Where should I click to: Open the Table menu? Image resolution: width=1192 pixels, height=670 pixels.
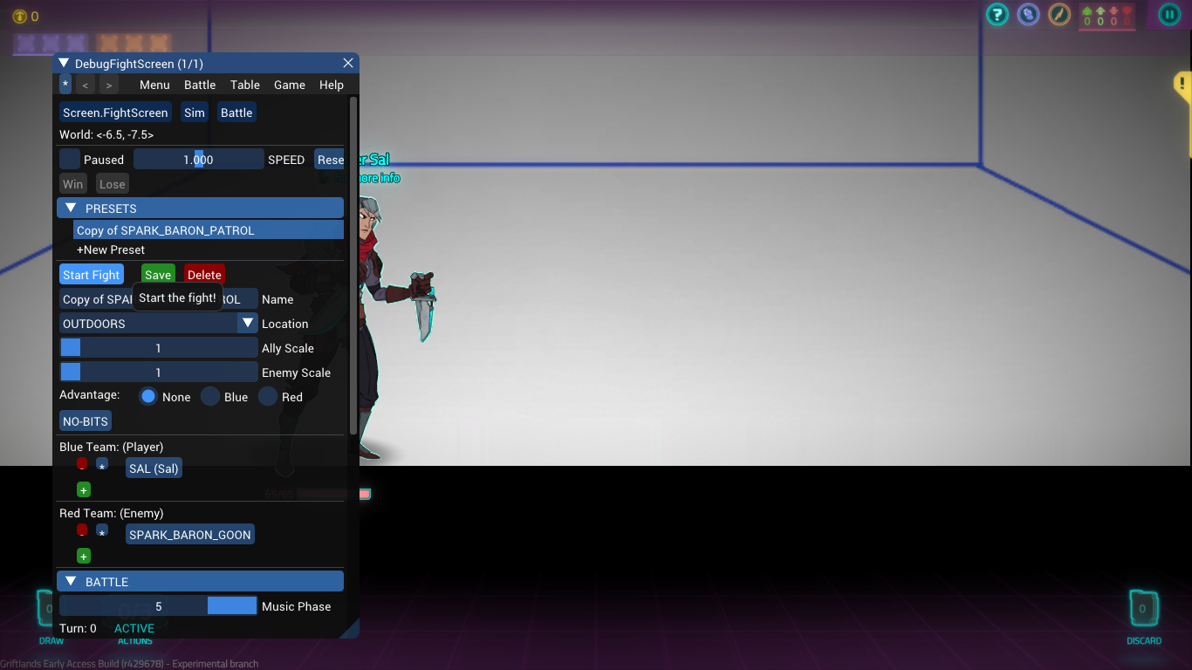tap(245, 85)
